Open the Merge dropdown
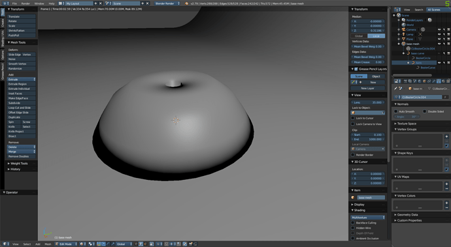This screenshot has height=247, width=451. pos(22,151)
